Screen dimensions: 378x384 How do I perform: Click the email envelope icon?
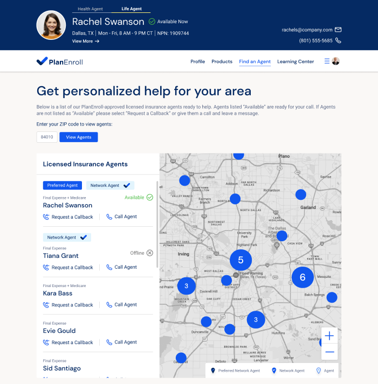click(x=338, y=30)
